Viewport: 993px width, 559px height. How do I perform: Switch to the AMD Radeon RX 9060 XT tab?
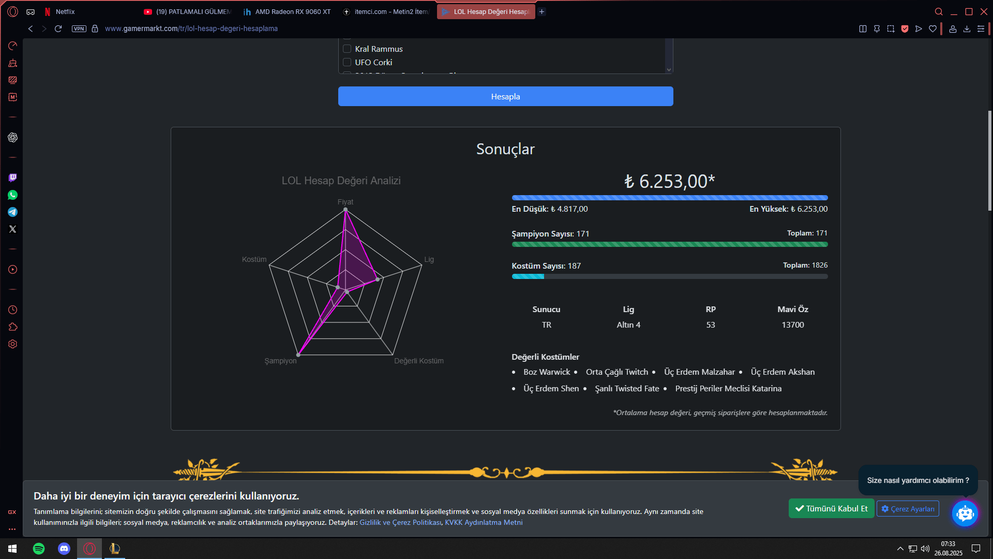click(x=288, y=11)
